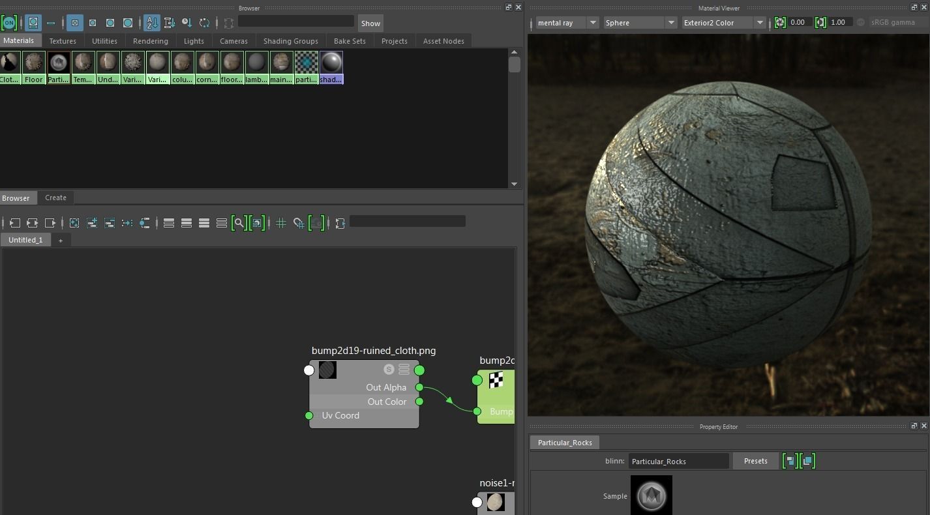Viewport: 930px width, 515px height.
Task: Click the exposure value field 0.00
Action: [x=799, y=22]
